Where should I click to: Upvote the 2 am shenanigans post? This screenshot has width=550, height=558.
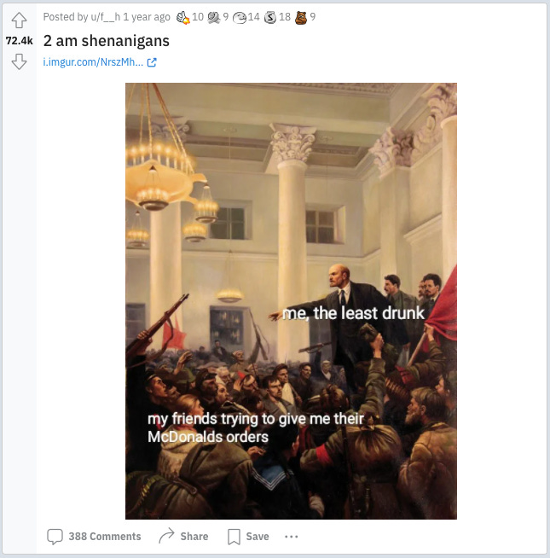[19, 20]
